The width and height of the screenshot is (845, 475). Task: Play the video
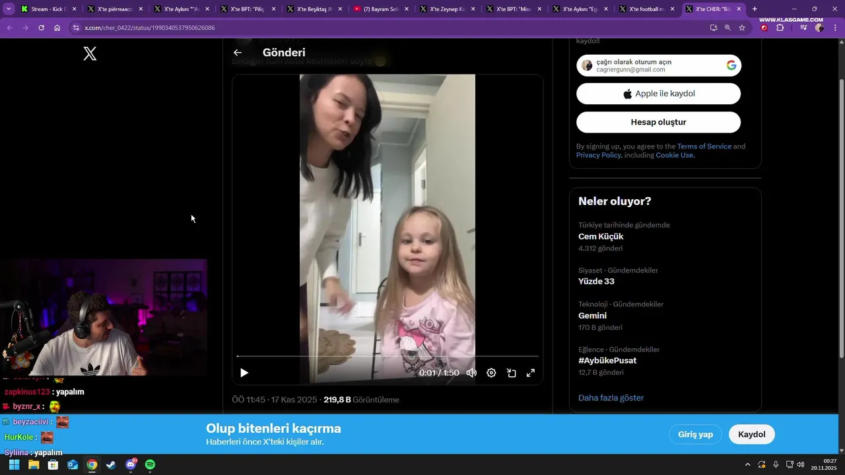tap(244, 373)
